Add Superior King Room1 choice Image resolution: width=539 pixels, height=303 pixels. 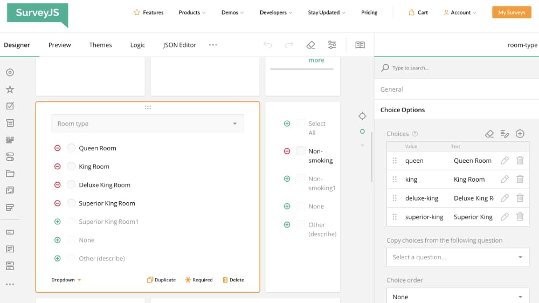[x=58, y=222]
